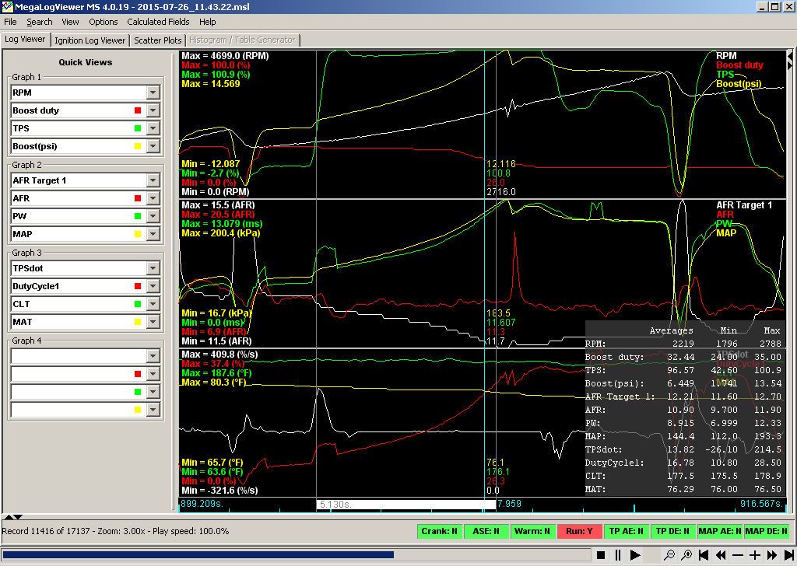Stop log playback

[601, 555]
